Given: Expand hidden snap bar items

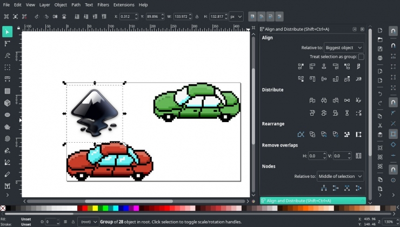Looking at the screenshot, I should point(393,195).
